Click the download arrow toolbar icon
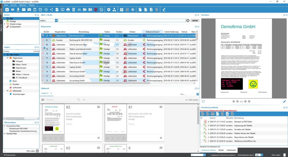 coord(18,10)
